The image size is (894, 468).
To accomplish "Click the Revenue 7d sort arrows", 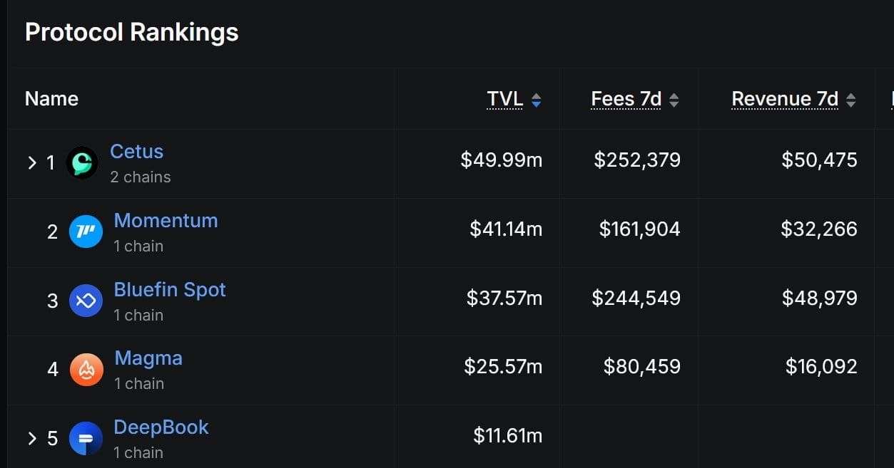I will coord(850,100).
